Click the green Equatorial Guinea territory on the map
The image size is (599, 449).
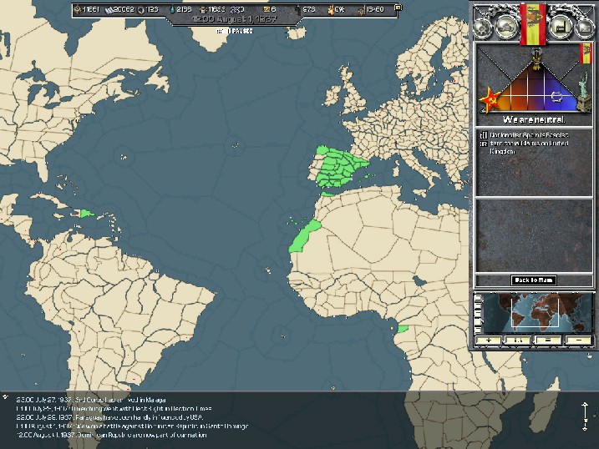pos(403,329)
